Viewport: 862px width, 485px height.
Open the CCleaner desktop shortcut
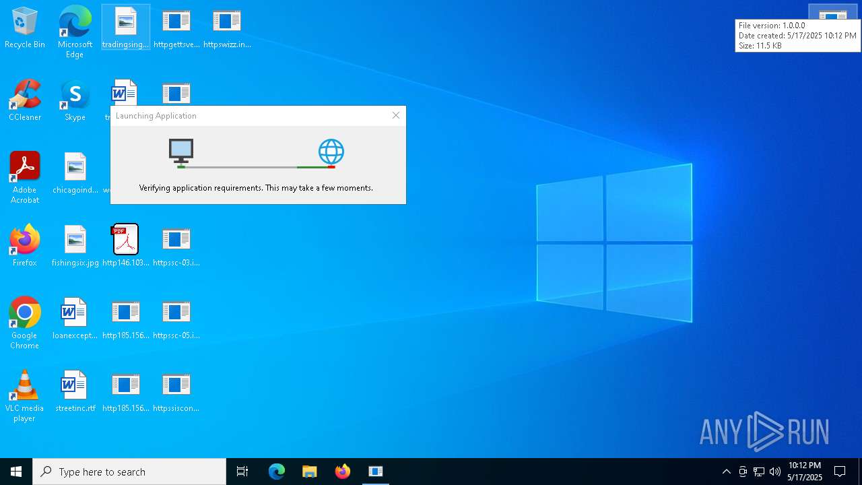25,101
